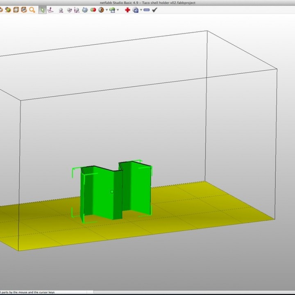This screenshot has height=295, width=295.
Task: Open dropdown arrow next to tree icon
Action: [118, 10]
